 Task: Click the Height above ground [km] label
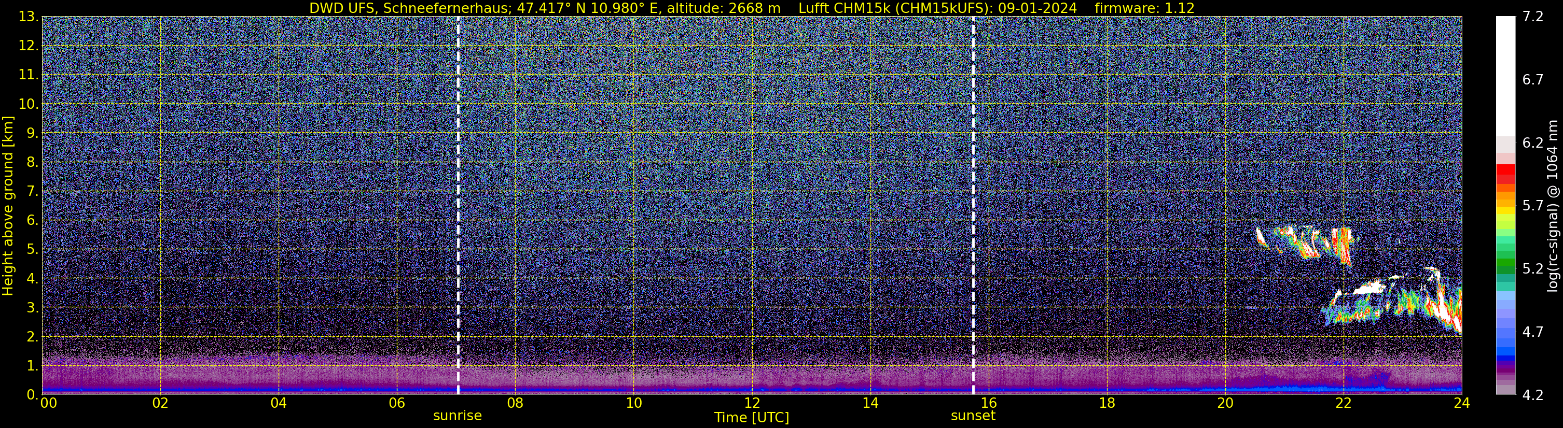tap(8, 206)
